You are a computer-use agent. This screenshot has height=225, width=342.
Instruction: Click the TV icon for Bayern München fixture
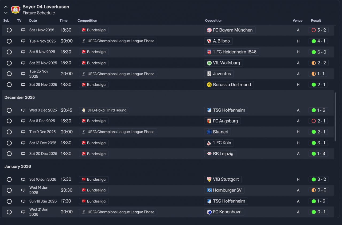23,30
